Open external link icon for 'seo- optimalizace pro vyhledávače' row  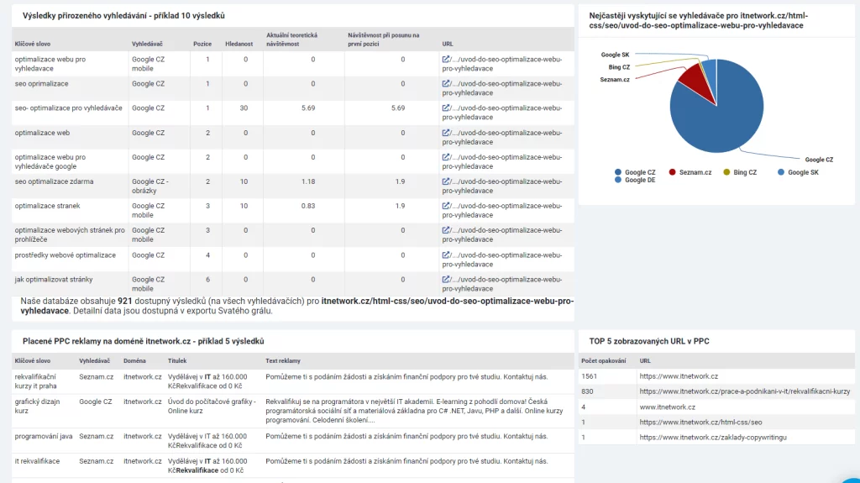[445, 108]
